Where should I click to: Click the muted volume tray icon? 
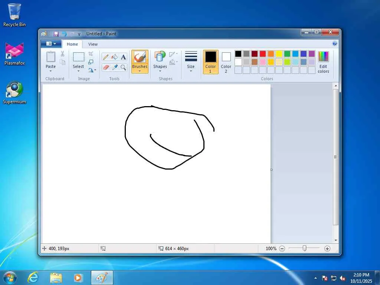[343, 278]
